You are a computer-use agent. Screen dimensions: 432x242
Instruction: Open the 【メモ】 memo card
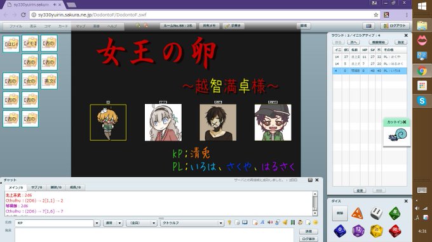30,44
